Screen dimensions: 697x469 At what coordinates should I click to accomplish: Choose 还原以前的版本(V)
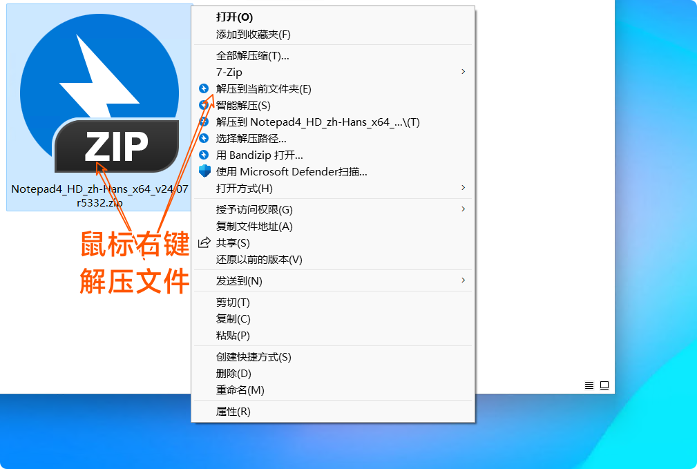point(333,259)
